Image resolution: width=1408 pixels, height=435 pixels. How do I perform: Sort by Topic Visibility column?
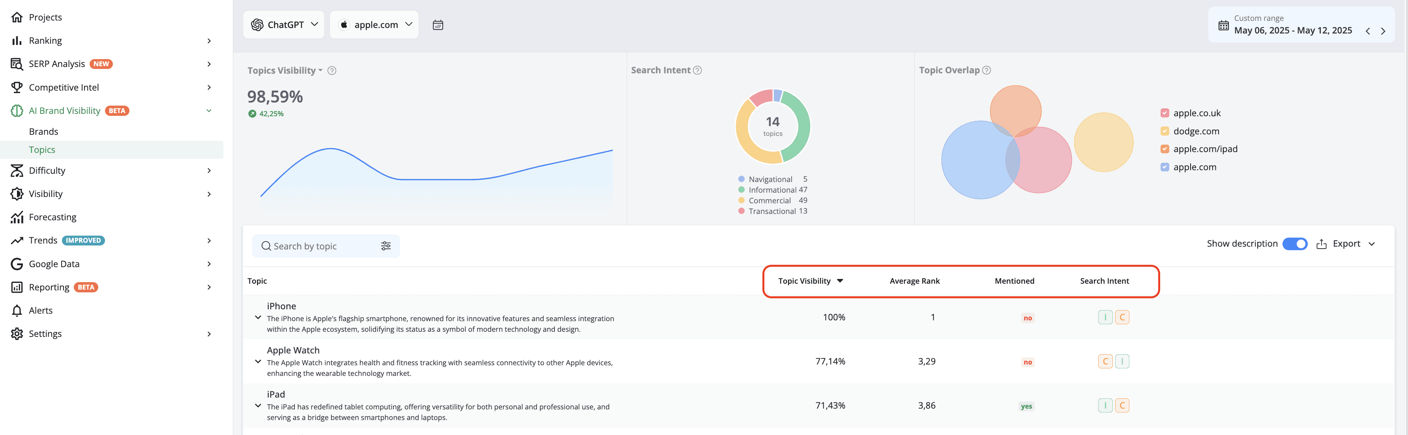pyautogui.click(x=810, y=281)
